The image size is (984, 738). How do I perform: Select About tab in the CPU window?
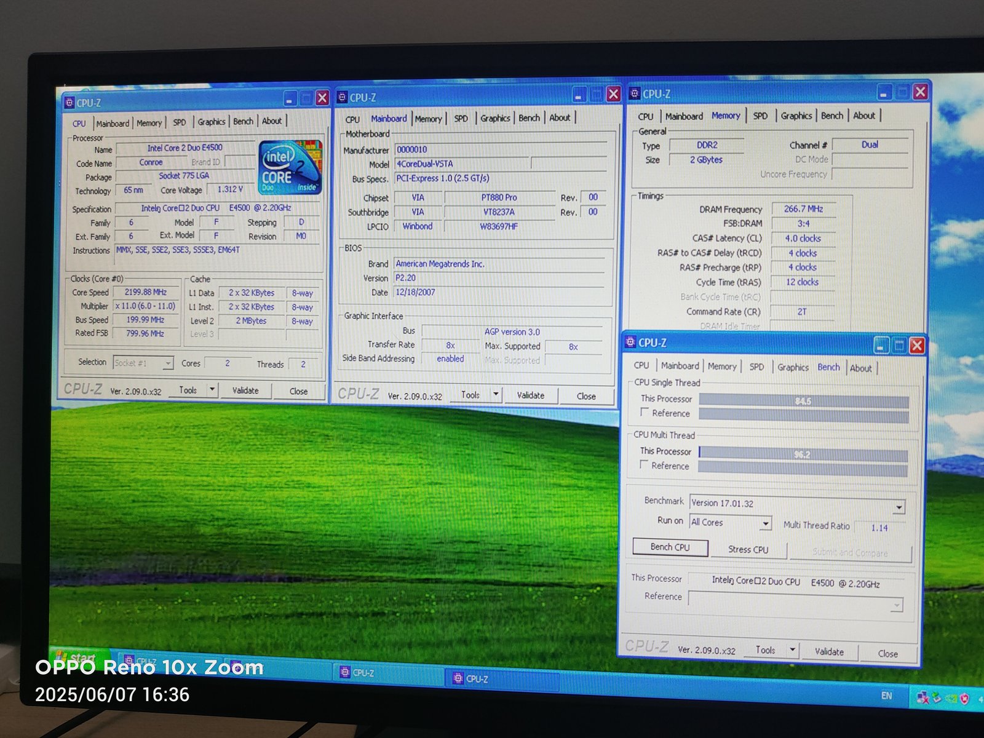pos(272,121)
